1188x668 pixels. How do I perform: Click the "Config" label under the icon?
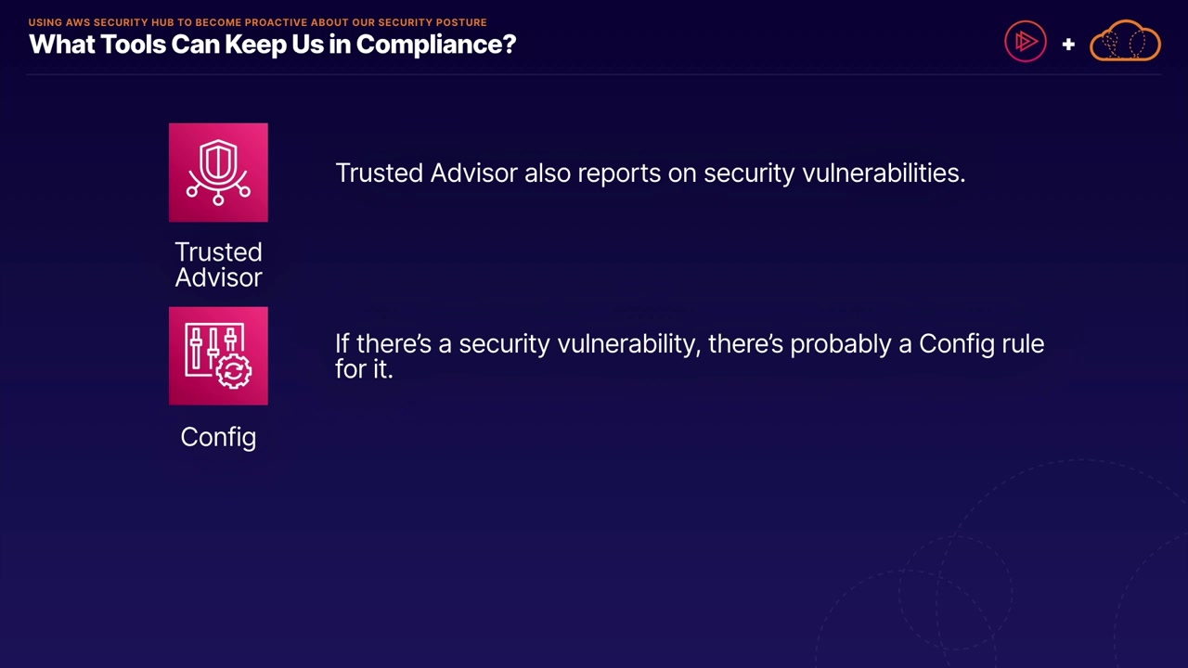tap(218, 437)
